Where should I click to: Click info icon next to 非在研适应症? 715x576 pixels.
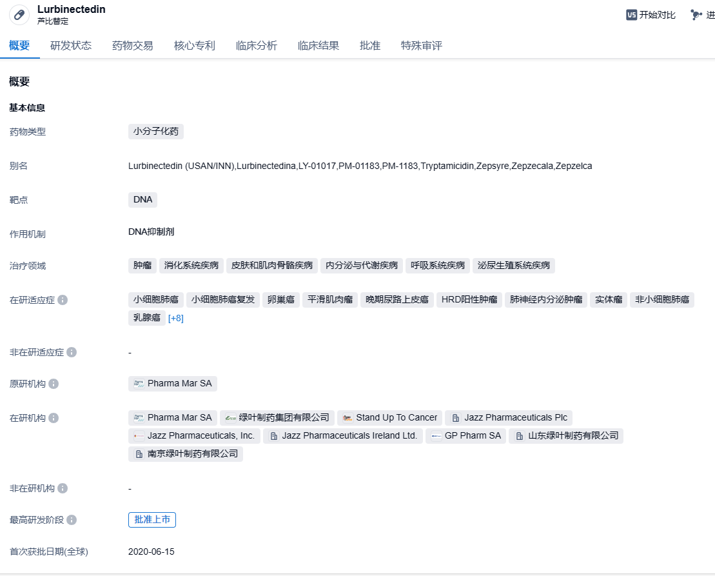[72, 352]
